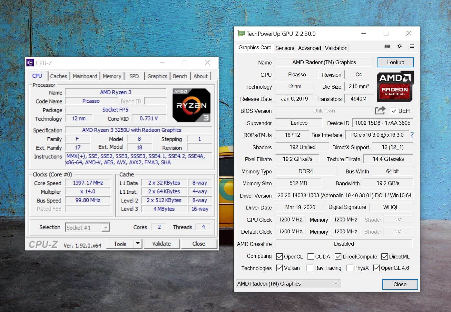Click the GPU-Z title bar app icon

241,33
